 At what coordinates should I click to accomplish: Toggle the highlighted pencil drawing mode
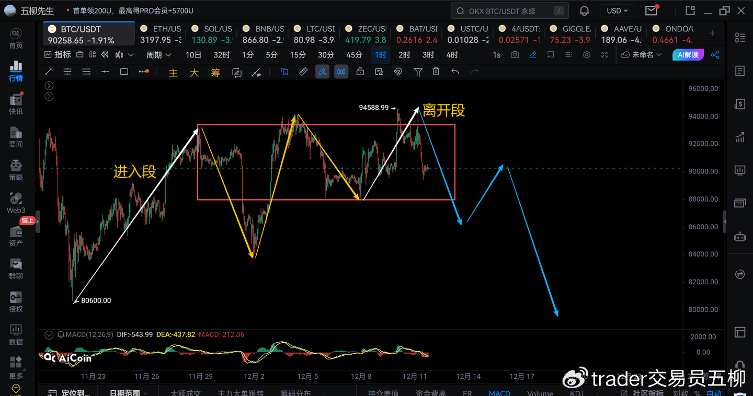[322, 72]
